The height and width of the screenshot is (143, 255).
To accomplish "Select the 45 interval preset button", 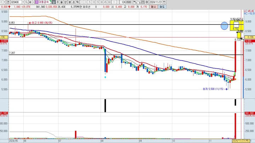I will [x=106, y=2].
